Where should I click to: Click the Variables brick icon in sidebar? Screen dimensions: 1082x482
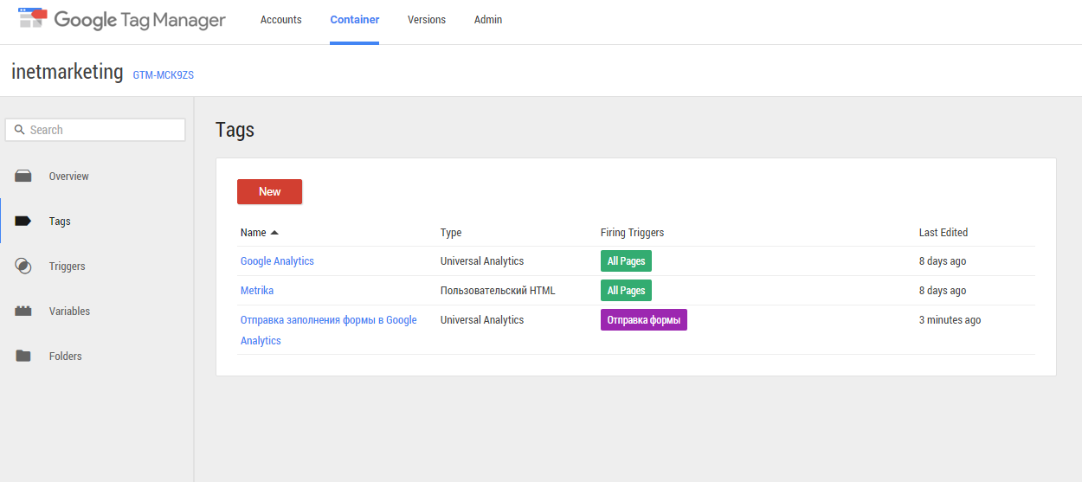point(23,312)
